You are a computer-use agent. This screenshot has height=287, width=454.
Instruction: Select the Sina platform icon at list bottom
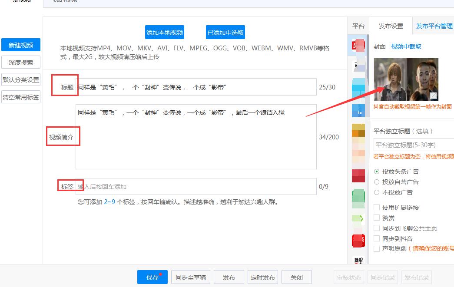coord(358,260)
